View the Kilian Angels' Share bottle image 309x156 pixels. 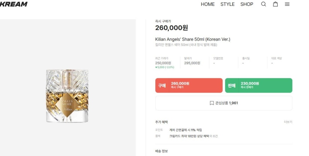67,96
